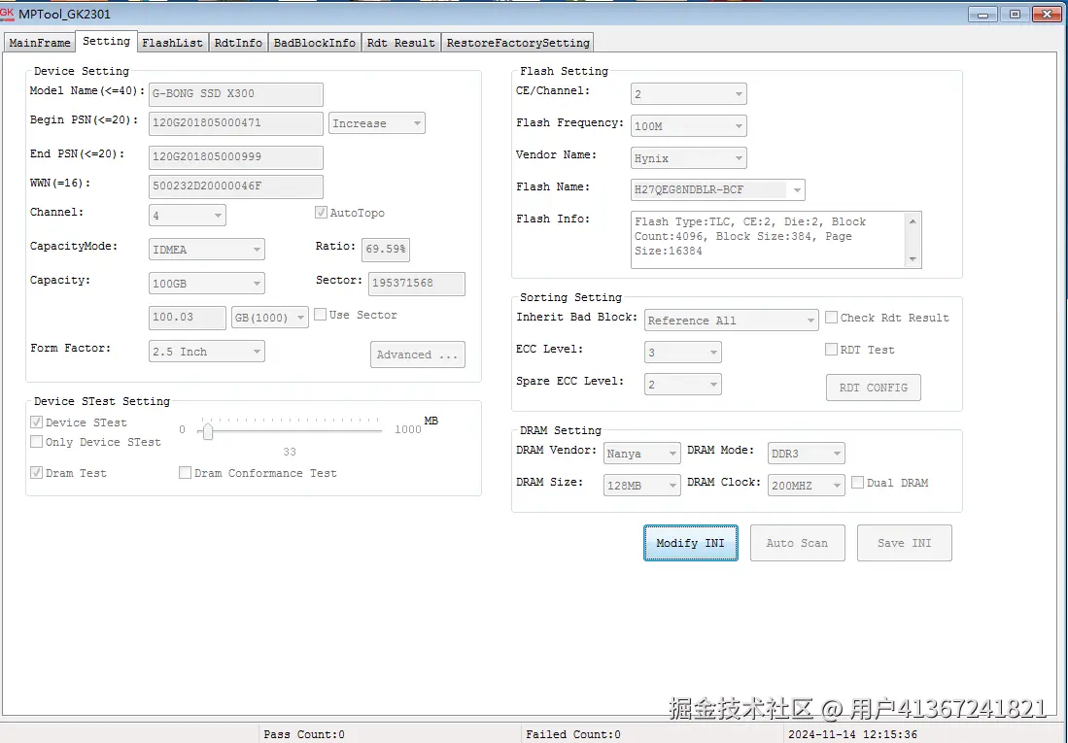Click the Begin PSN input field
Screen dimensions: 1068x743
pos(236,123)
